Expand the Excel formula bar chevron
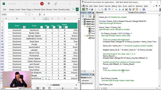Image resolution: width=161 pixels, height=90 pixels. tap(78, 14)
